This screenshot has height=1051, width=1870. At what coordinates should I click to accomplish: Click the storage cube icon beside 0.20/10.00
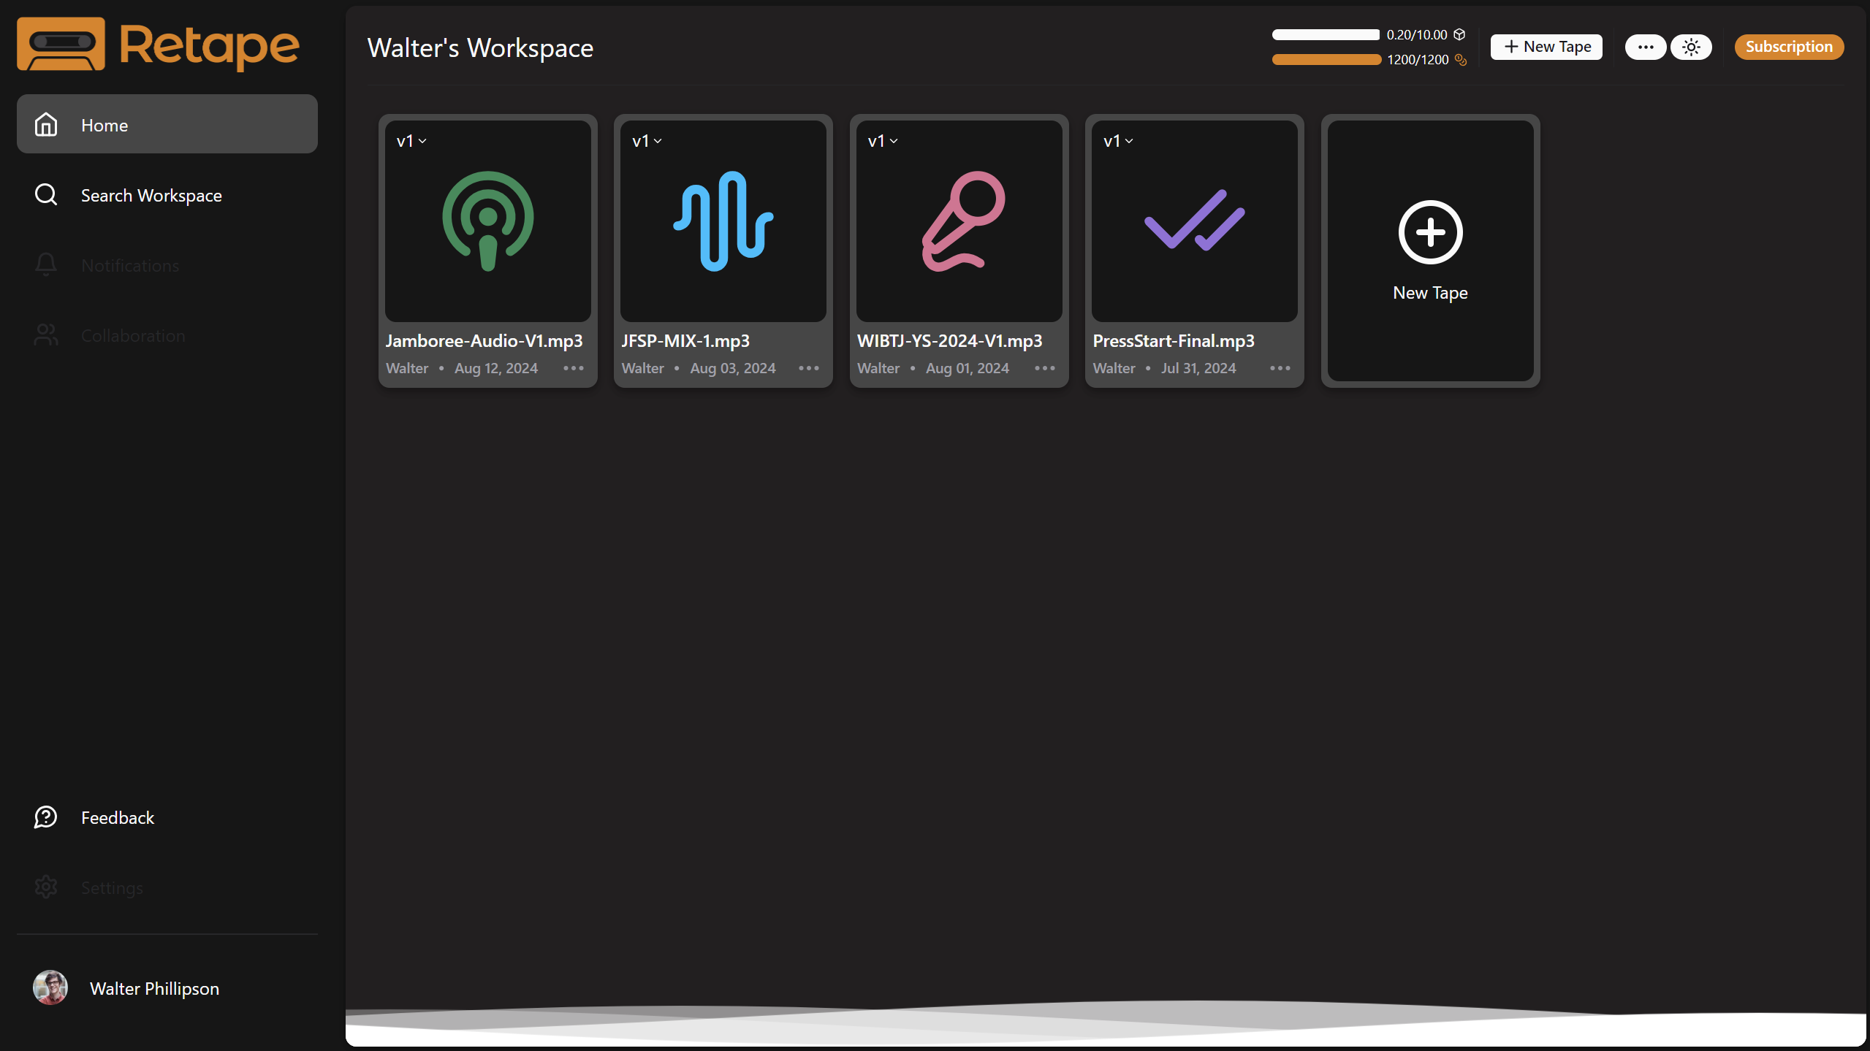pyautogui.click(x=1459, y=34)
